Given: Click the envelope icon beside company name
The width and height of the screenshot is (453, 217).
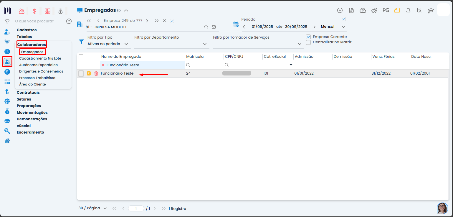Looking at the screenshot, I should 214,27.
